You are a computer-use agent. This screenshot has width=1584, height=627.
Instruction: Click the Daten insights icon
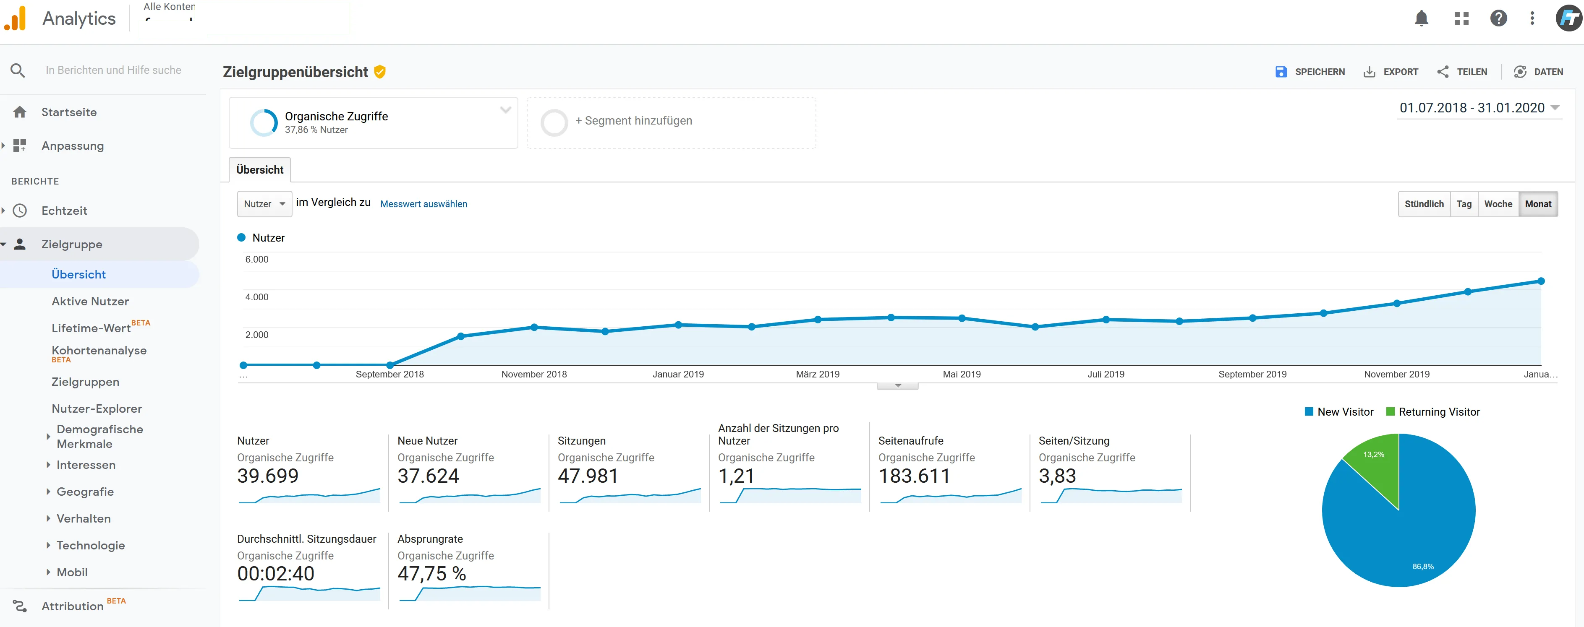point(1520,72)
